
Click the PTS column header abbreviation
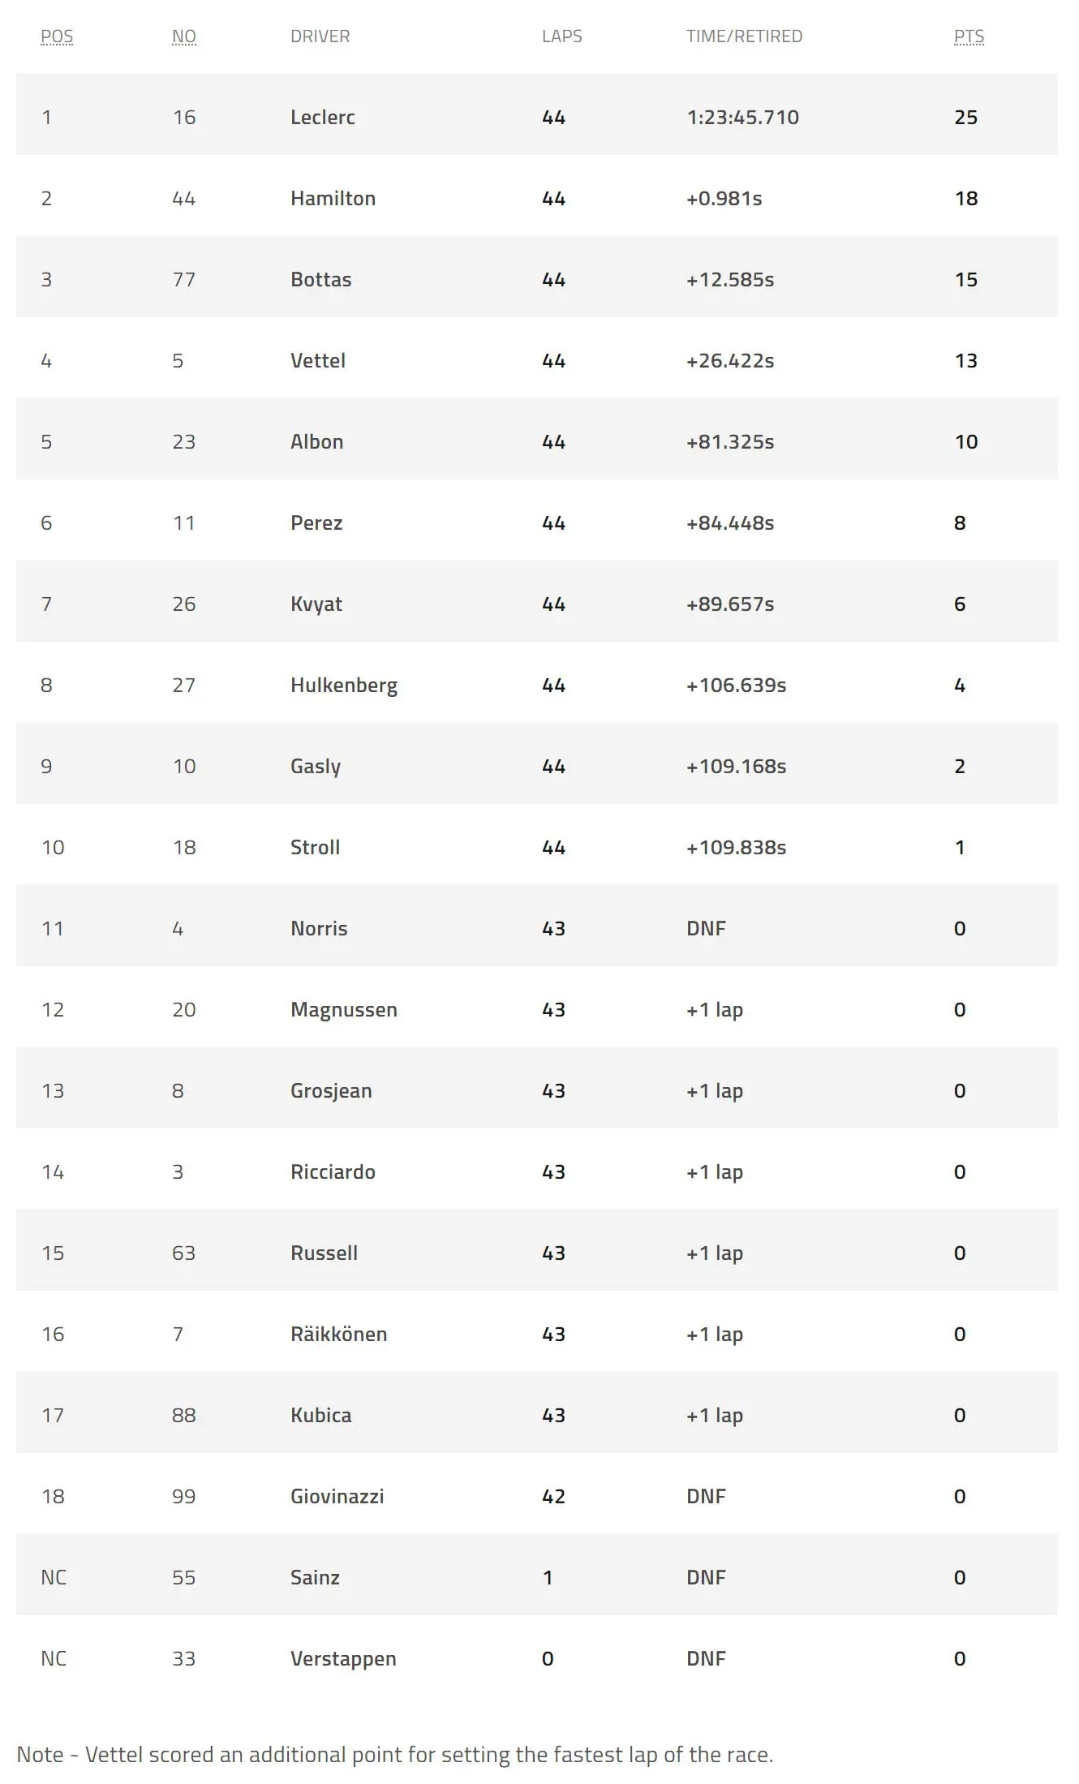969,37
